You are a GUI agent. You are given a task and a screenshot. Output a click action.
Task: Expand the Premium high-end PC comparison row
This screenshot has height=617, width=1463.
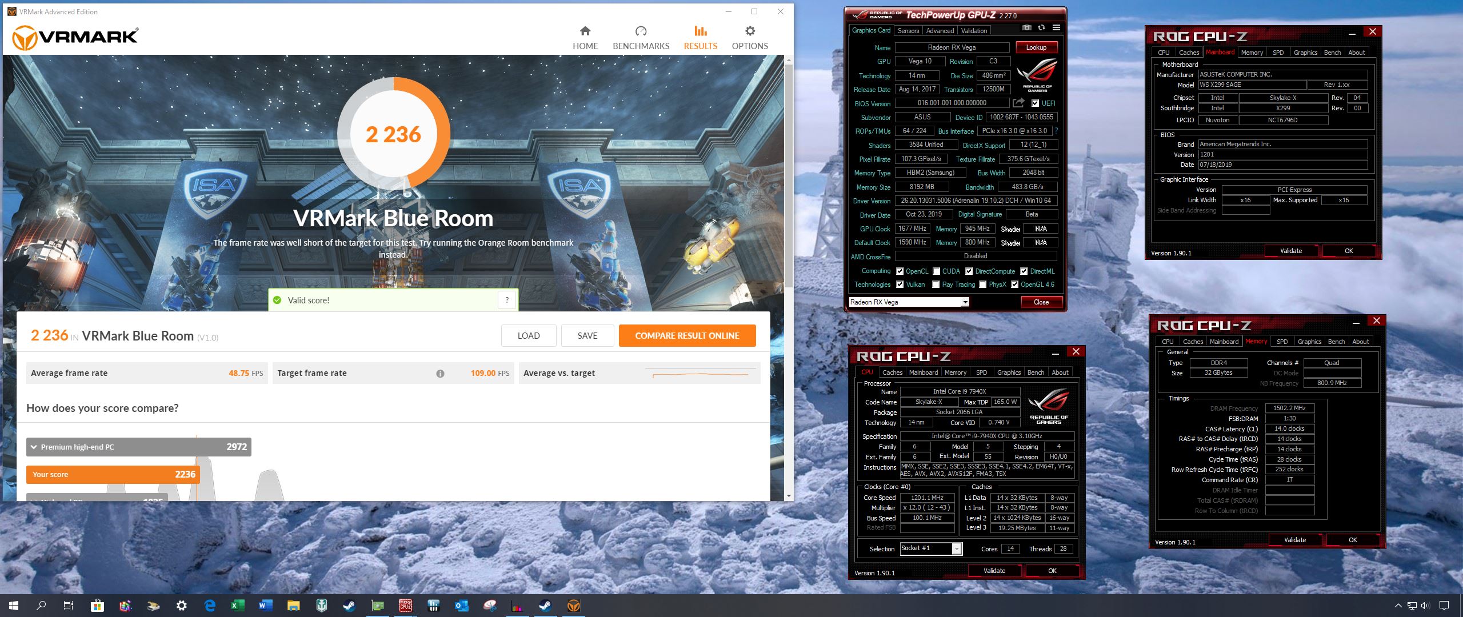coord(138,447)
